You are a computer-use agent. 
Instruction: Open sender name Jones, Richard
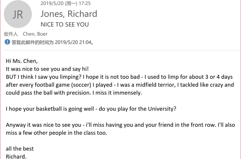pos(69,14)
